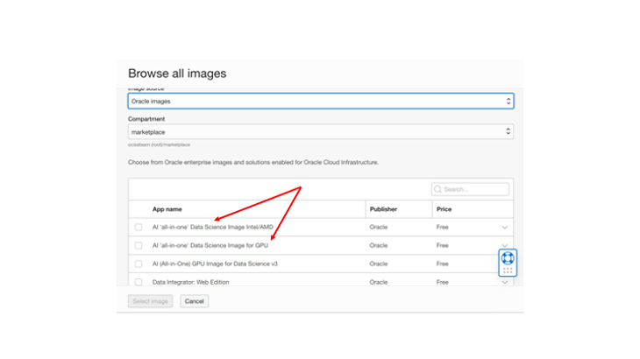Click the Price column header
Viewport: 640px width, 359px height.
[x=444, y=209]
